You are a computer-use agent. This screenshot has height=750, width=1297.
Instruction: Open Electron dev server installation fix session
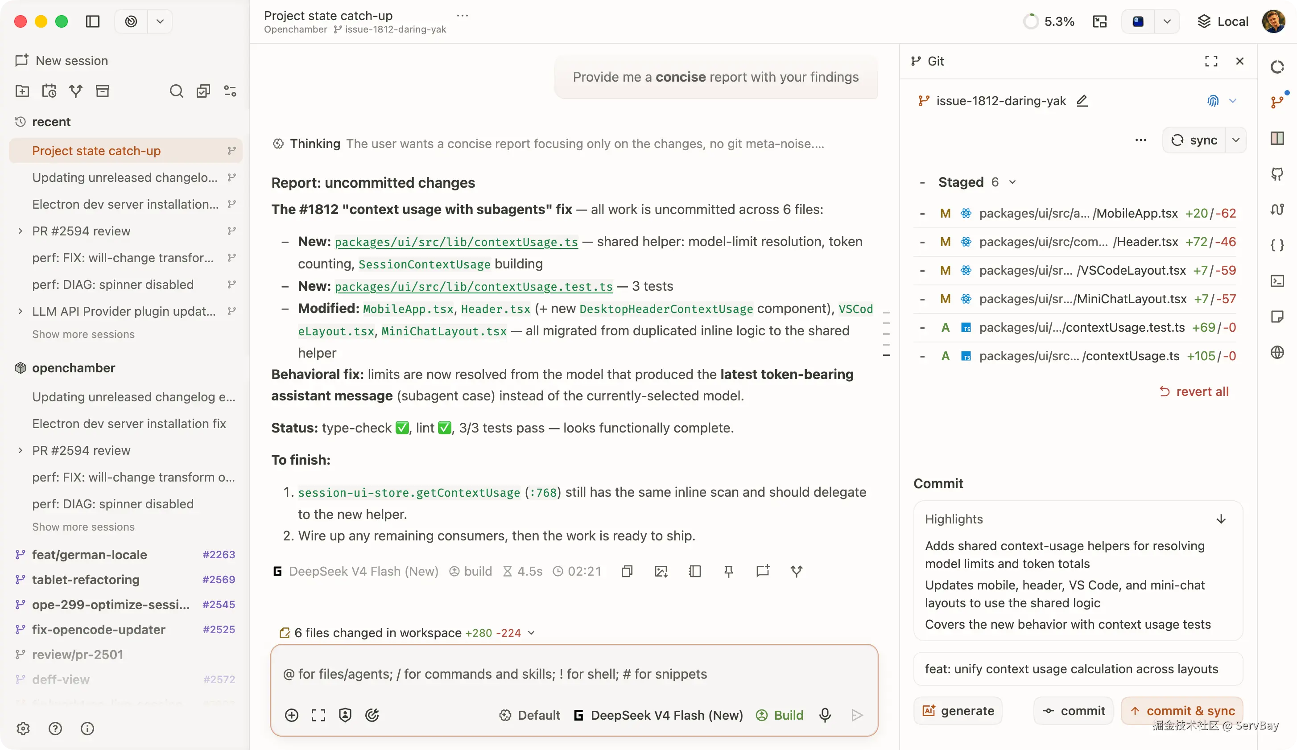pos(129,423)
